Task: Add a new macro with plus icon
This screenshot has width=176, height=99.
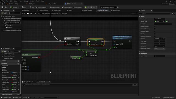Action: click(x=18, y=61)
